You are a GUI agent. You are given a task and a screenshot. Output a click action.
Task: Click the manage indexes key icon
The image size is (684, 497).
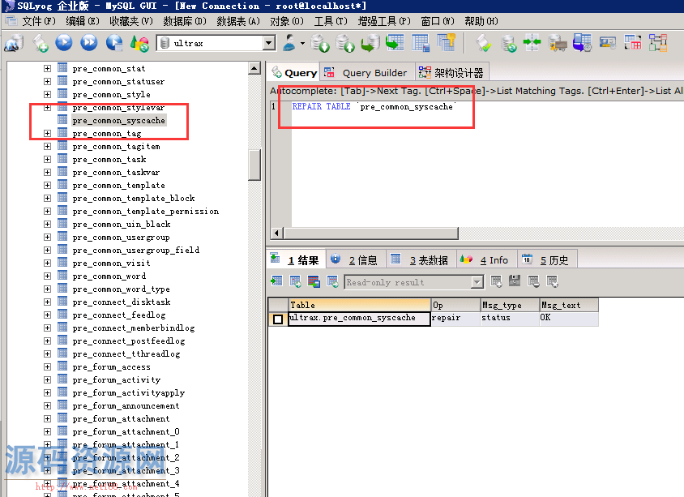[446, 43]
